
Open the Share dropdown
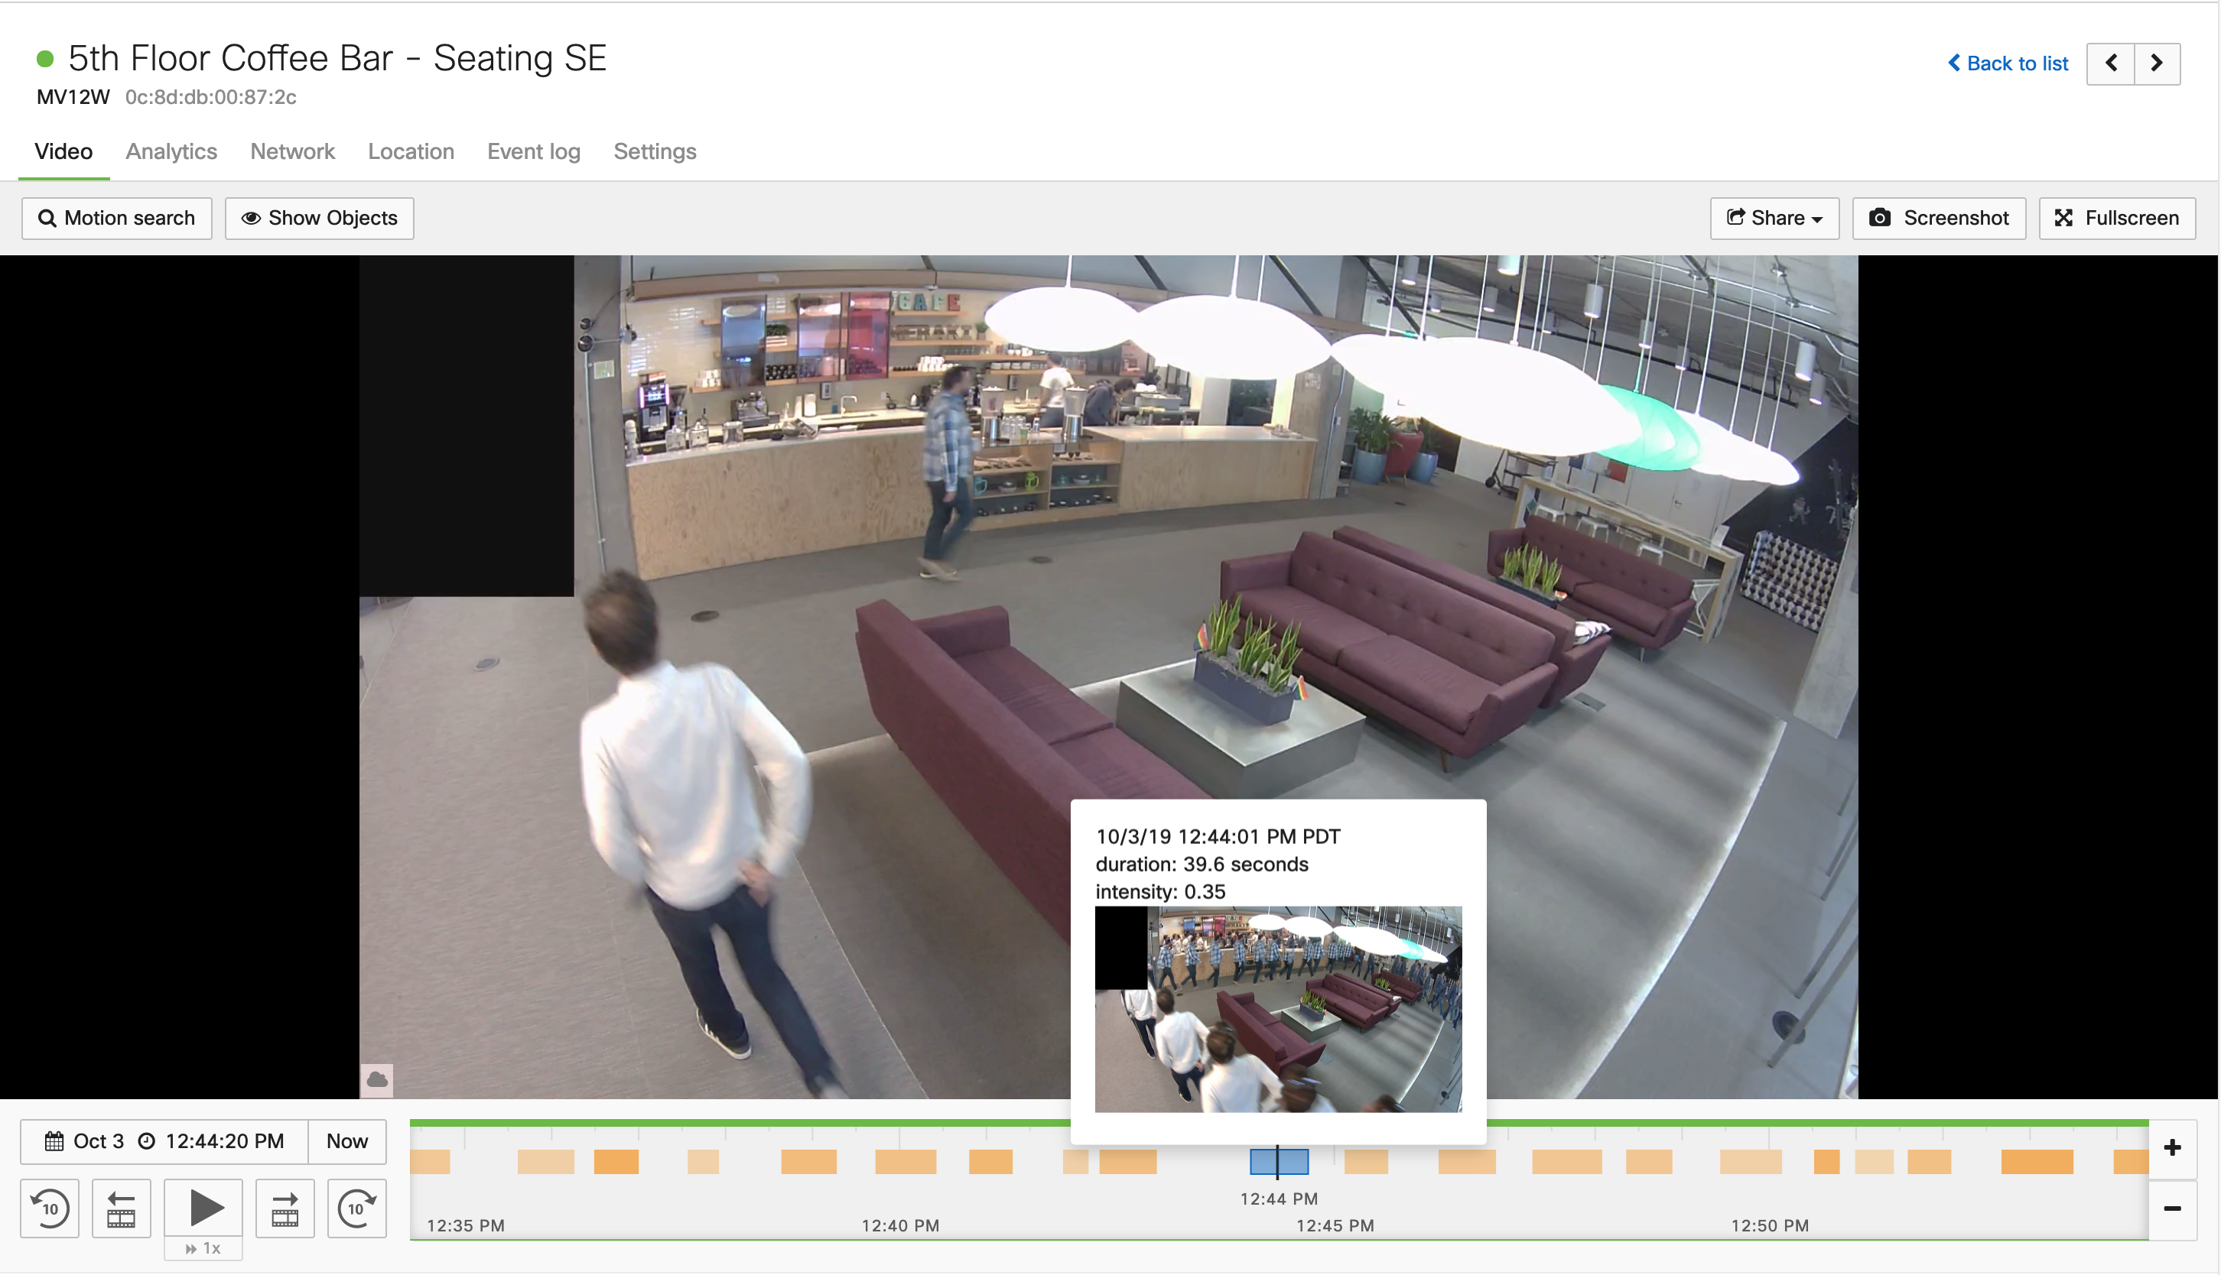(1774, 218)
